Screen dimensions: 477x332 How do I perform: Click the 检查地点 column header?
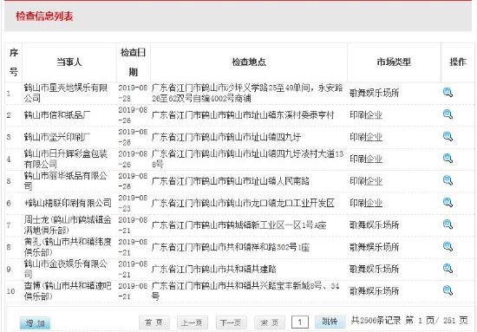coord(249,62)
